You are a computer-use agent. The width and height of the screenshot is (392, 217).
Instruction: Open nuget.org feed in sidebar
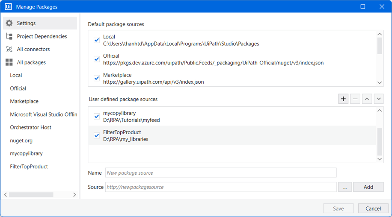point(21,141)
